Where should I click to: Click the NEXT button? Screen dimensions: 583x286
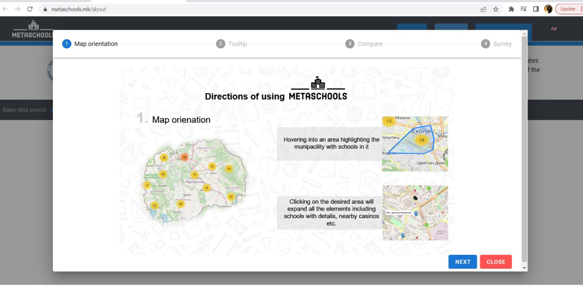coord(463,262)
